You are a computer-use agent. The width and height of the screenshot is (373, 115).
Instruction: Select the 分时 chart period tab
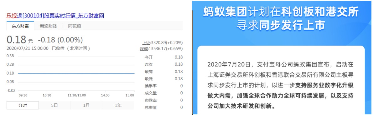click(x=22, y=105)
